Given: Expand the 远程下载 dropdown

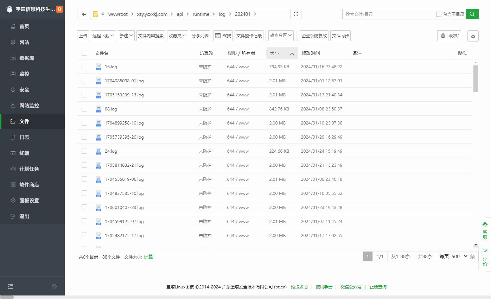Looking at the screenshot, I should click(x=103, y=36).
